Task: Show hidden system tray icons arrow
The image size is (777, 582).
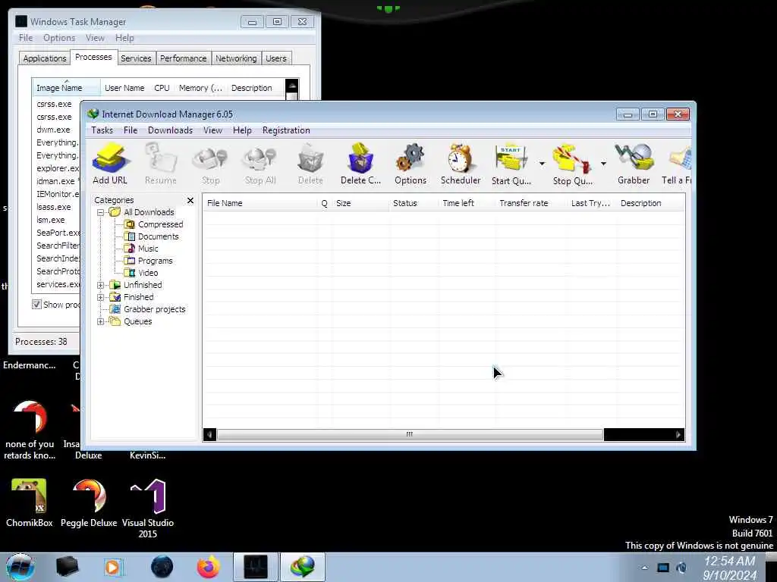Action: click(644, 568)
